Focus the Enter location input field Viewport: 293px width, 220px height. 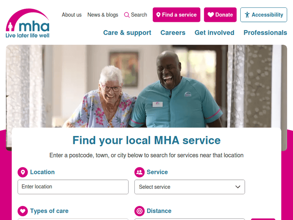[x=73, y=187]
